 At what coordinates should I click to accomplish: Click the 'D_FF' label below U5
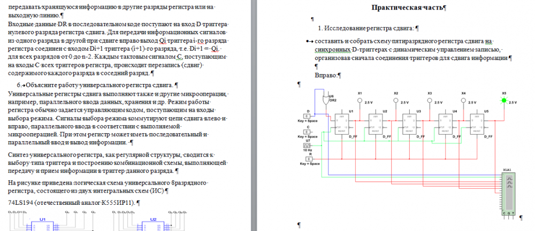[488, 137]
